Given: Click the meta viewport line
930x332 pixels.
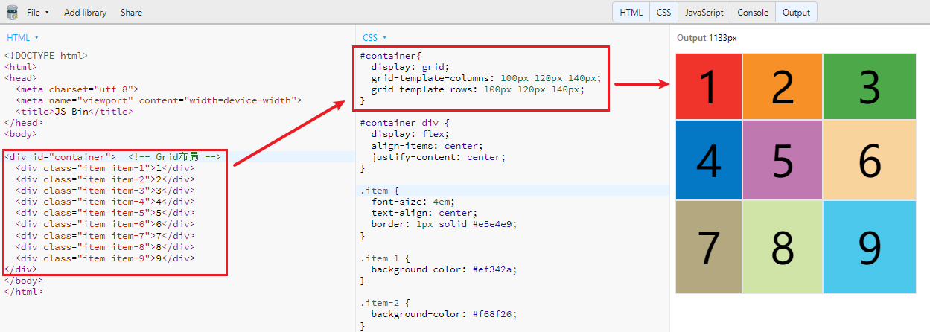Looking at the screenshot, I should [159, 100].
